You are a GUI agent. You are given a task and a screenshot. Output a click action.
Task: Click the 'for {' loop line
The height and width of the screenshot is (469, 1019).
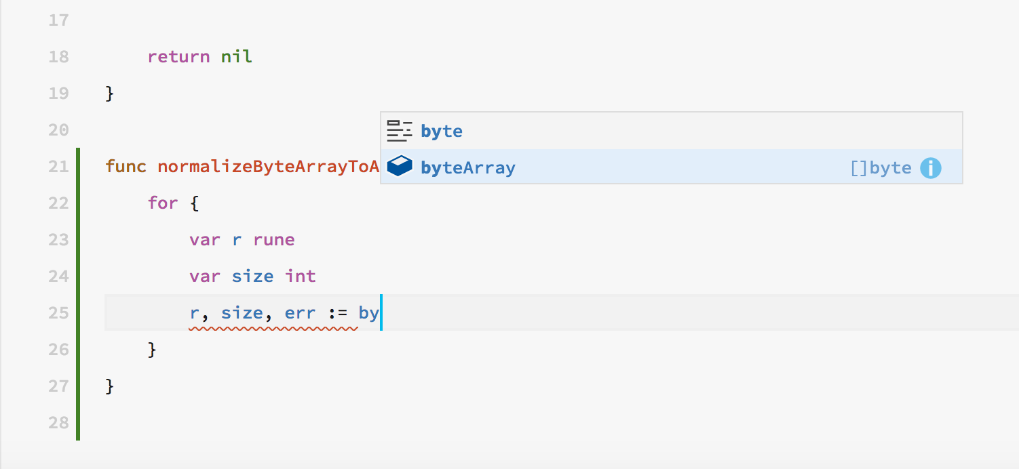pos(173,203)
